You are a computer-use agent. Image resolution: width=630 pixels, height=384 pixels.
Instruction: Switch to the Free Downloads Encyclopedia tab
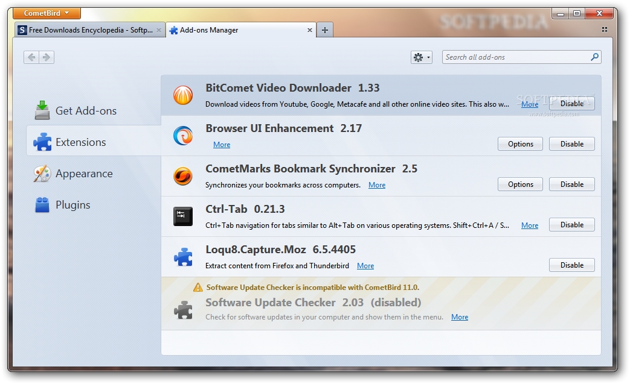90,30
